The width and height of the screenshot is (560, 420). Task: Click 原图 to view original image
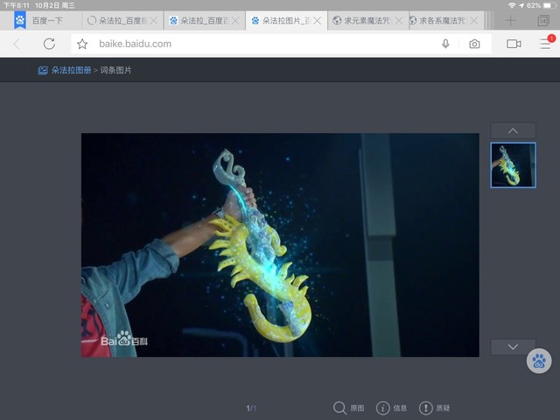(x=348, y=408)
